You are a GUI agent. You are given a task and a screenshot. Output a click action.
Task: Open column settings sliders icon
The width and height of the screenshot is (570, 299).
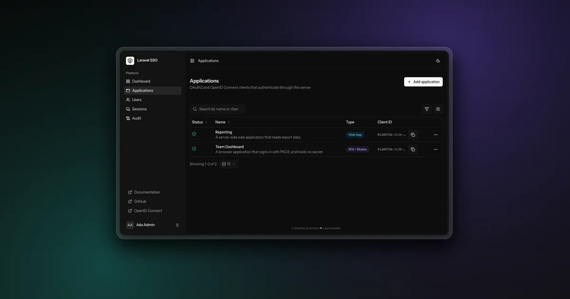tap(438, 109)
